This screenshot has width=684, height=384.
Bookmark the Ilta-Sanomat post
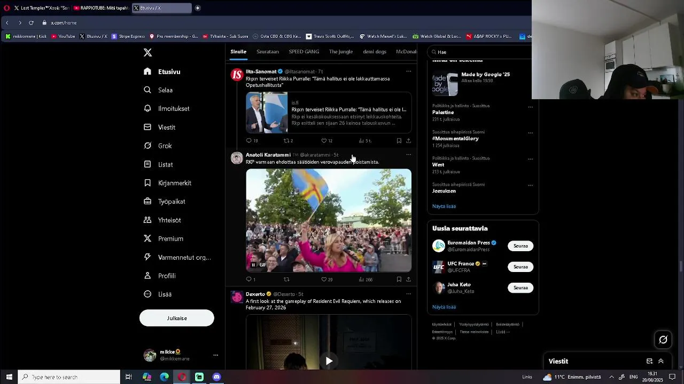point(399,141)
